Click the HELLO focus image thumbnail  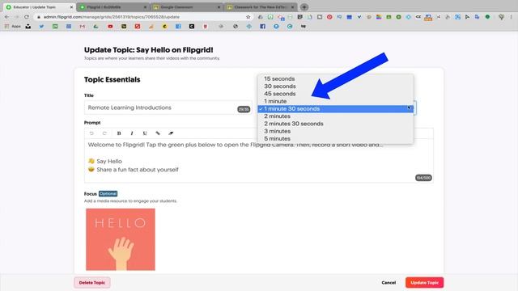point(121,239)
